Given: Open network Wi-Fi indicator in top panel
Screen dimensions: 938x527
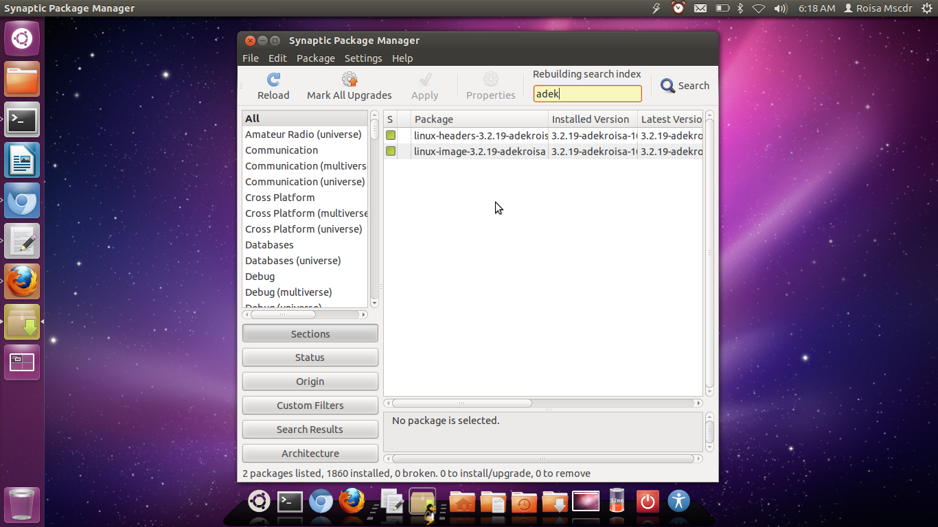Looking at the screenshot, I should pyautogui.click(x=759, y=8).
